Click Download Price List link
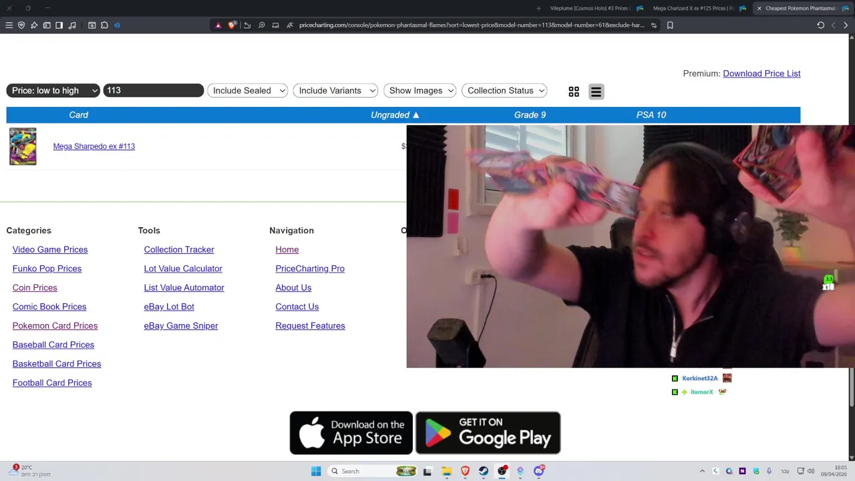 point(761,73)
